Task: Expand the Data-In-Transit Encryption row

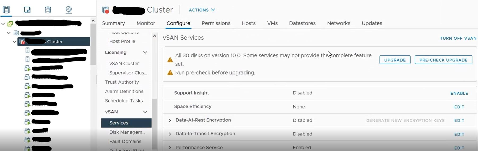Action: tap(170, 134)
